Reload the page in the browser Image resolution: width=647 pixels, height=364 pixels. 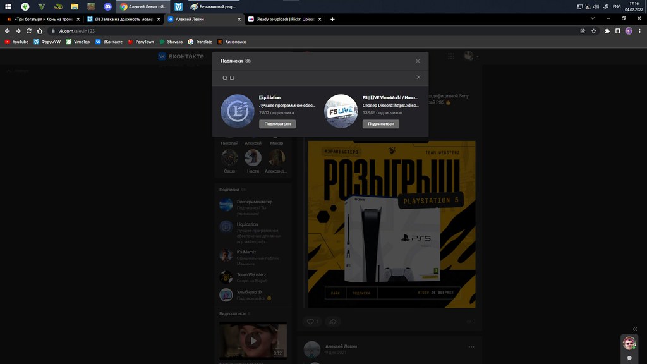point(29,31)
